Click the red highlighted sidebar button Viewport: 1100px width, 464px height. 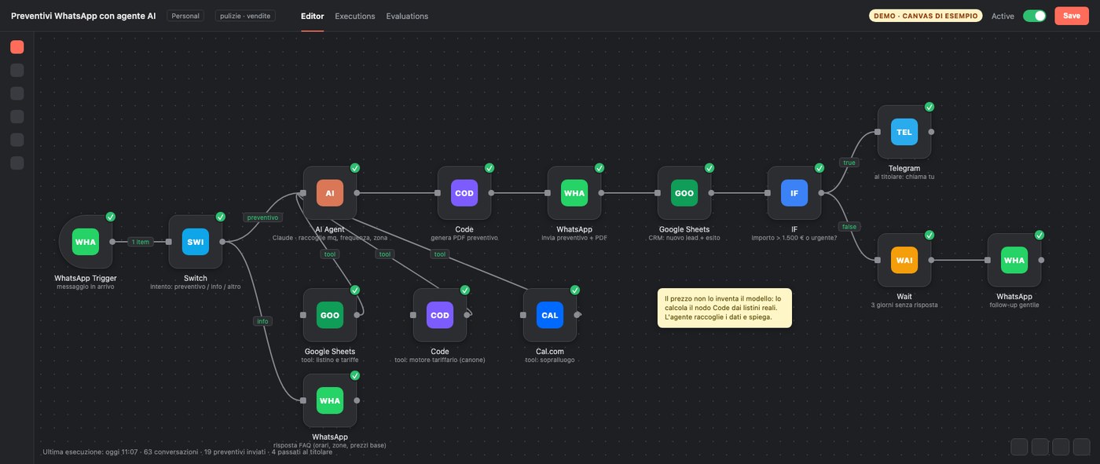point(17,47)
